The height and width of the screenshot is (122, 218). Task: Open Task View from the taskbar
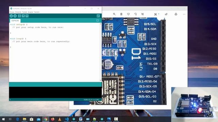[x=10, y=119]
